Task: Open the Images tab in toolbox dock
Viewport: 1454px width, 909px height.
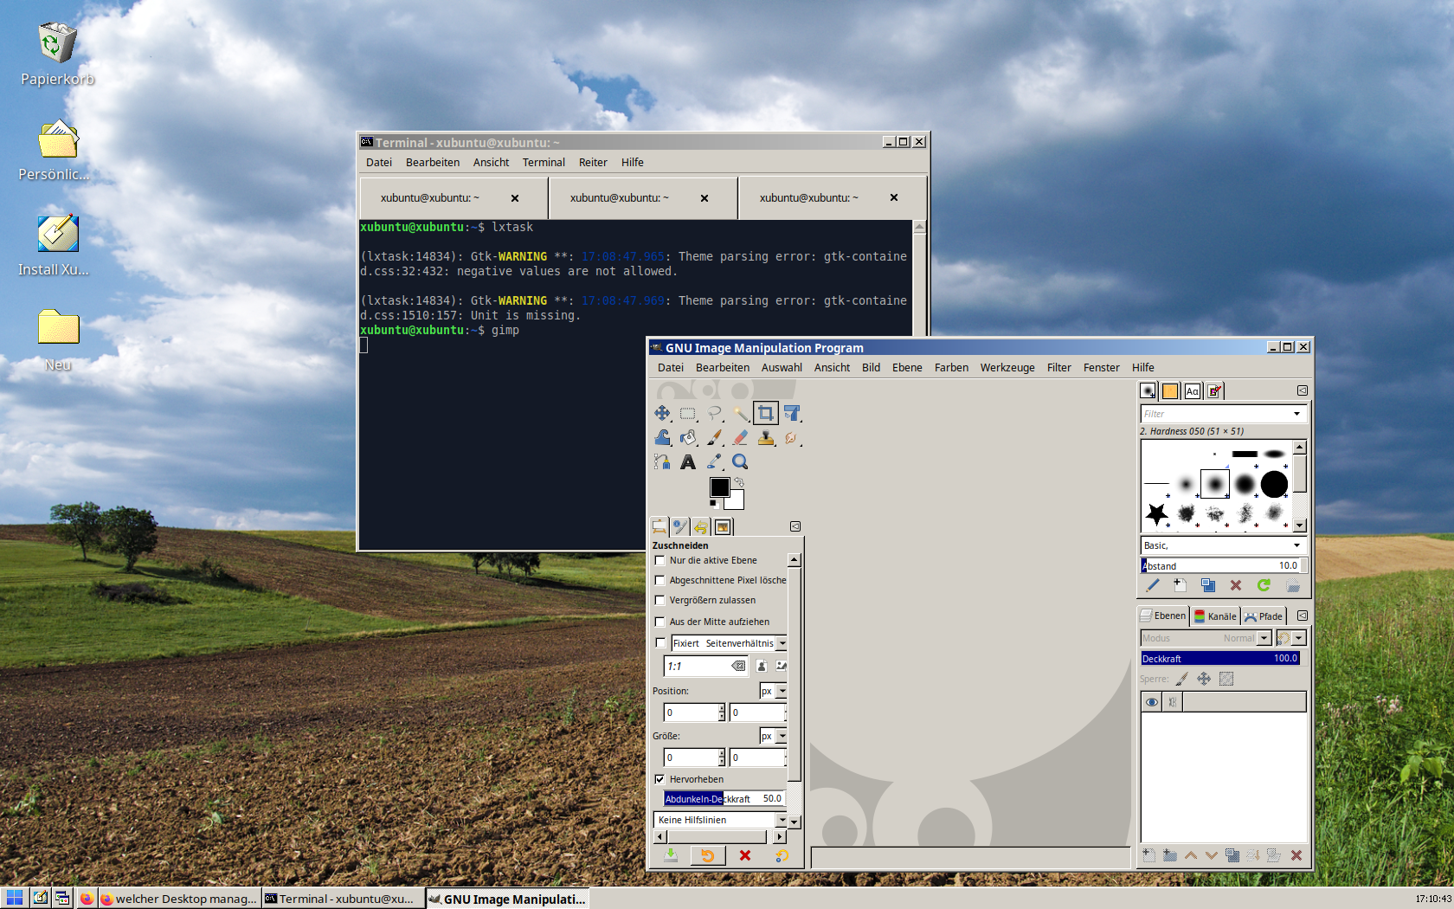Action: click(x=723, y=526)
